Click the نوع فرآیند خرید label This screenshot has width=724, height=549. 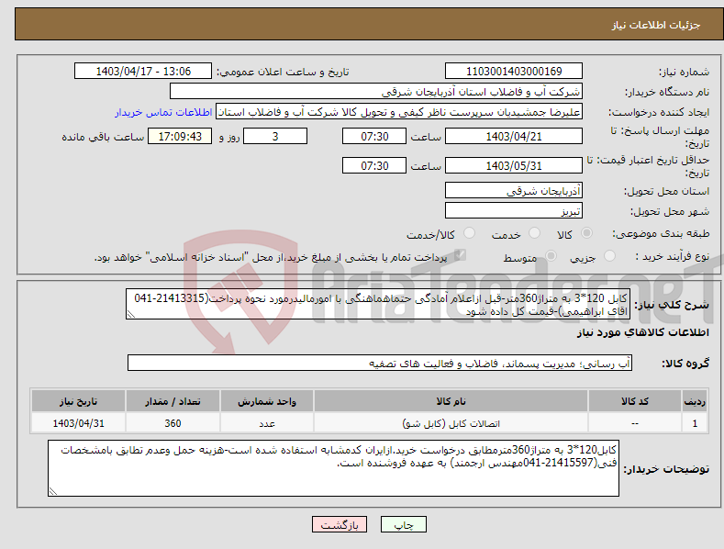click(673, 256)
